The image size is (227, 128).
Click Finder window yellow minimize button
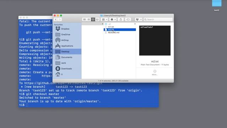point(58,16)
